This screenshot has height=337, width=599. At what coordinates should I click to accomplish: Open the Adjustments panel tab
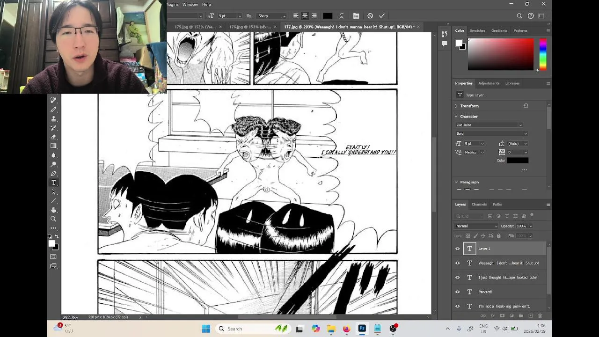(489, 83)
